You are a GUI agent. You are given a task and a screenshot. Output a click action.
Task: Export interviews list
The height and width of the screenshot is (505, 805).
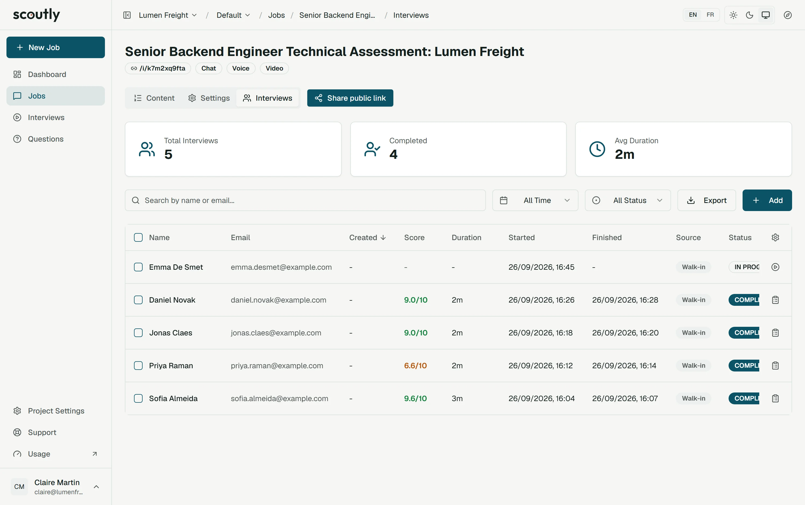pos(707,200)
